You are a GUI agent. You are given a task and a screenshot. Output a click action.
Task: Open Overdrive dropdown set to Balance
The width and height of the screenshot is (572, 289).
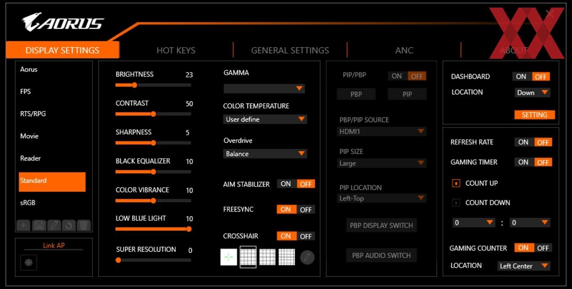[x=265, y=154]
